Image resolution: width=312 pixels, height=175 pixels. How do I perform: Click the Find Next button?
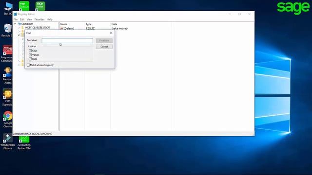tap(104, 40)
